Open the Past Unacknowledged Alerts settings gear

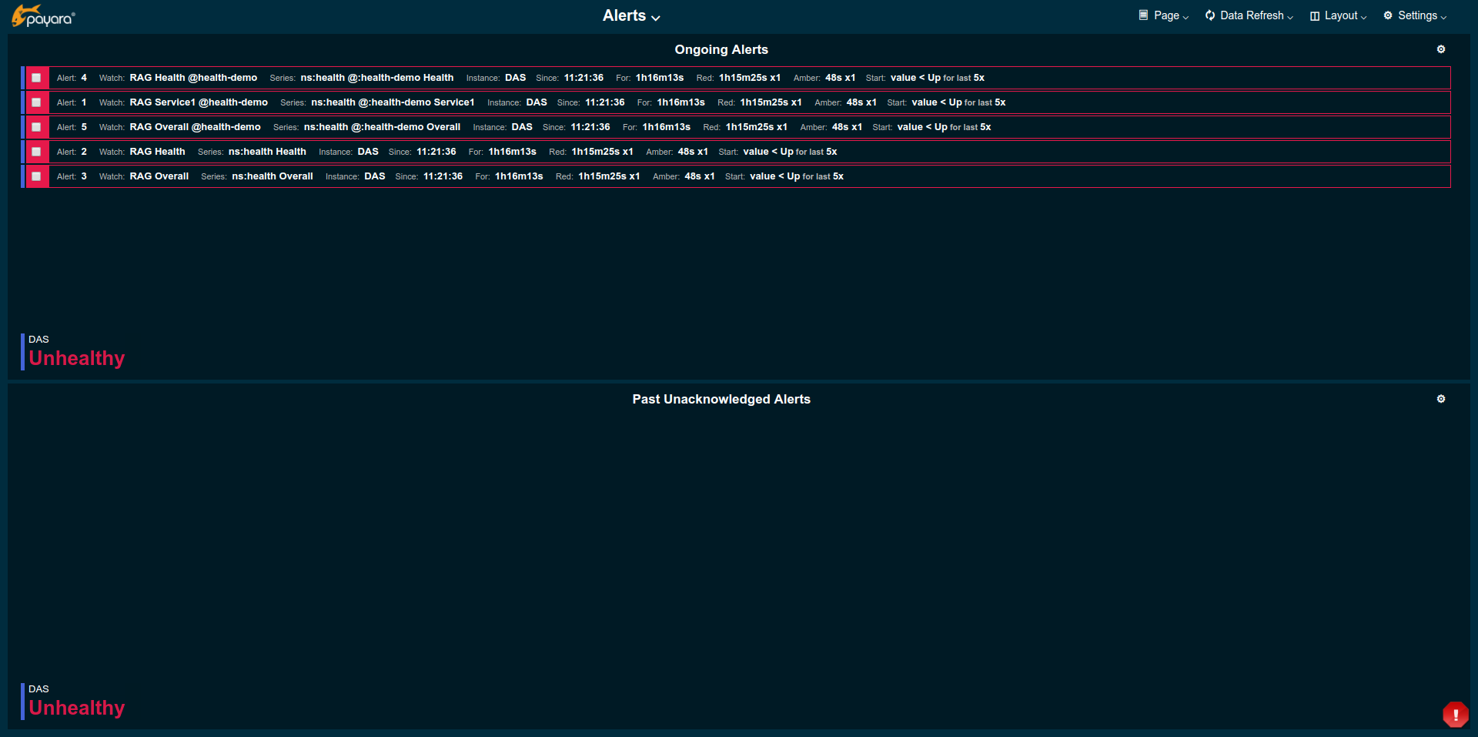tap(1440, 399)
